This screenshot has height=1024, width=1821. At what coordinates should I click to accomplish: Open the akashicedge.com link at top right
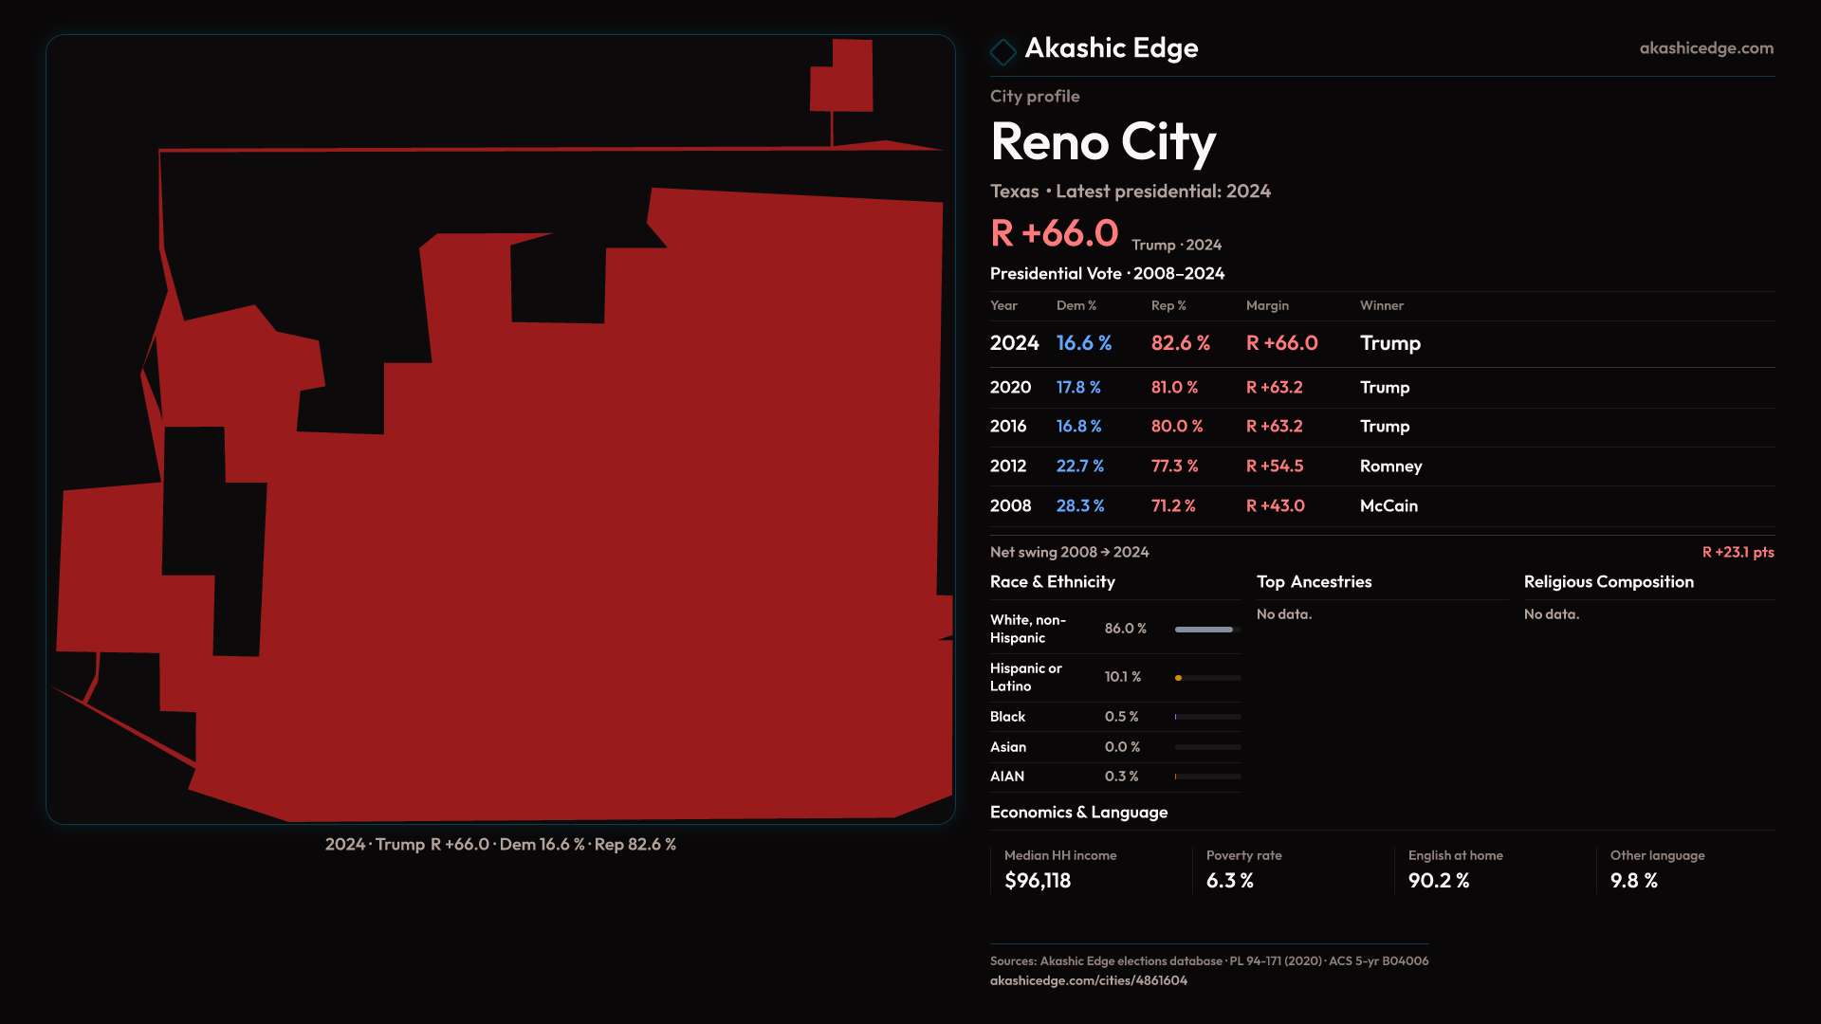pyautogui.click(x=1705, y=48)
